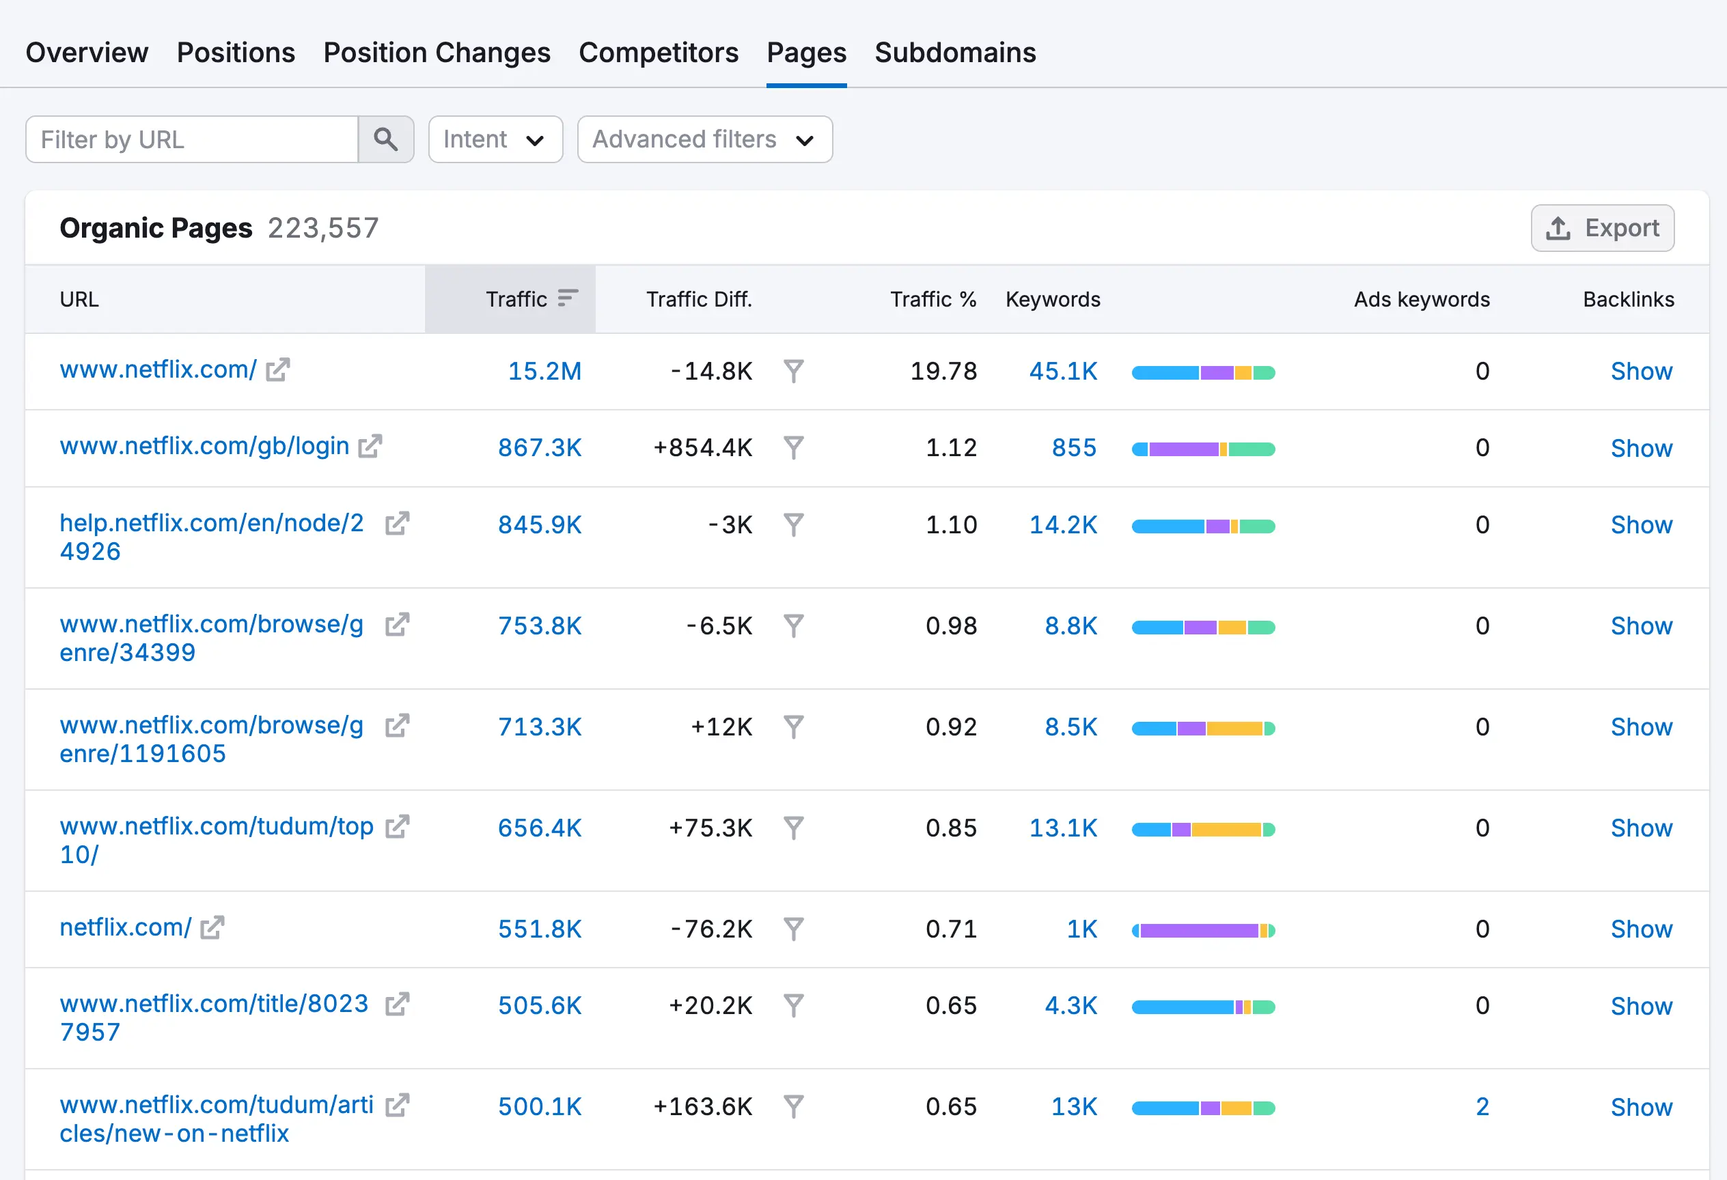The width and height of the screenshot is (1727, 1180).
Task: Show backlinks for the www.netflix.com/ row
Action: [1641, 371]
